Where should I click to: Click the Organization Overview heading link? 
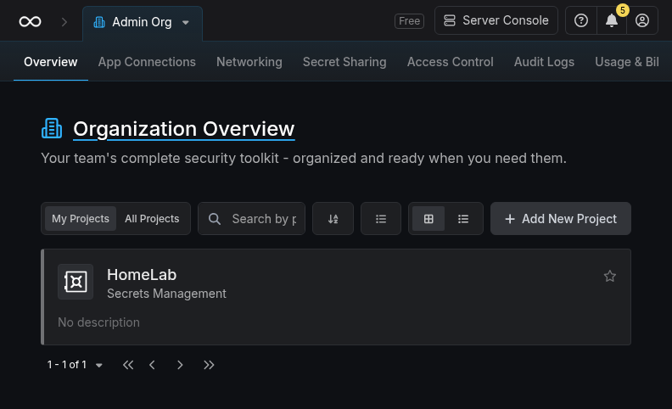coord(184,129)
